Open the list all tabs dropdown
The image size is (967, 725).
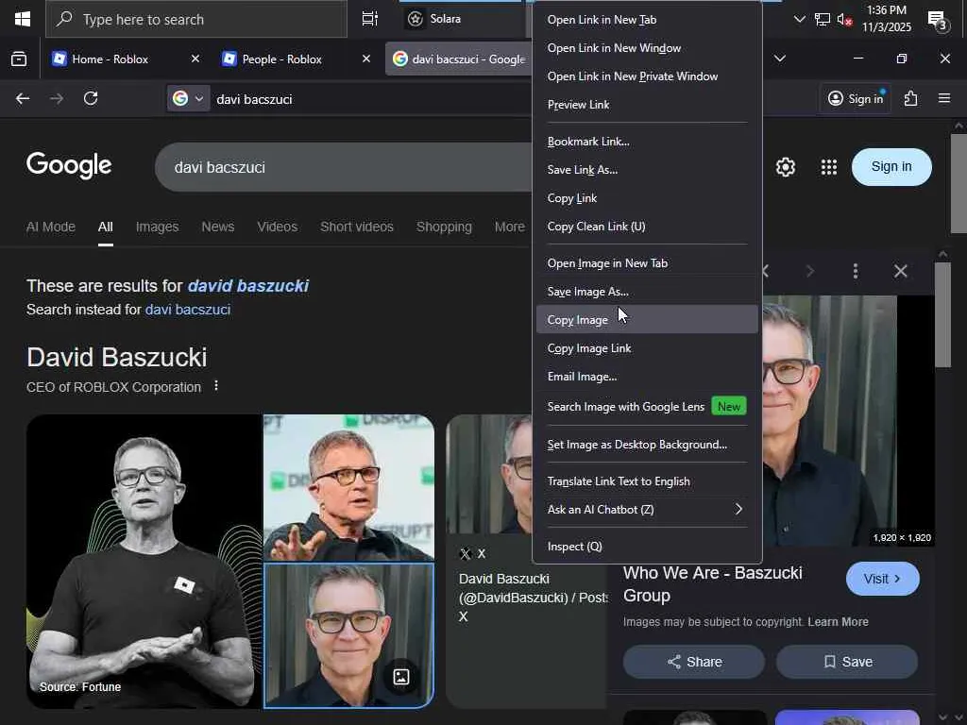[x=779, y=59]
